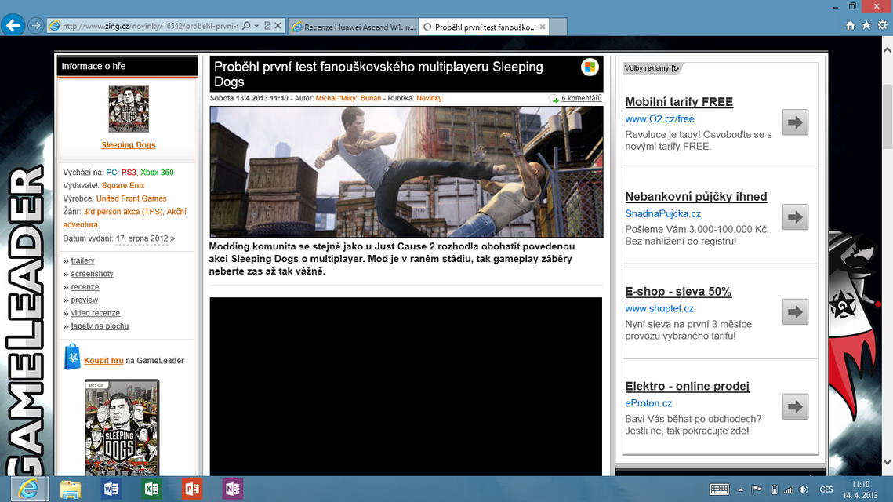The height and width of the screenshot is (502, 893).
Task: Click the volume speaker tray icon
Action: (x=804, y=489)
